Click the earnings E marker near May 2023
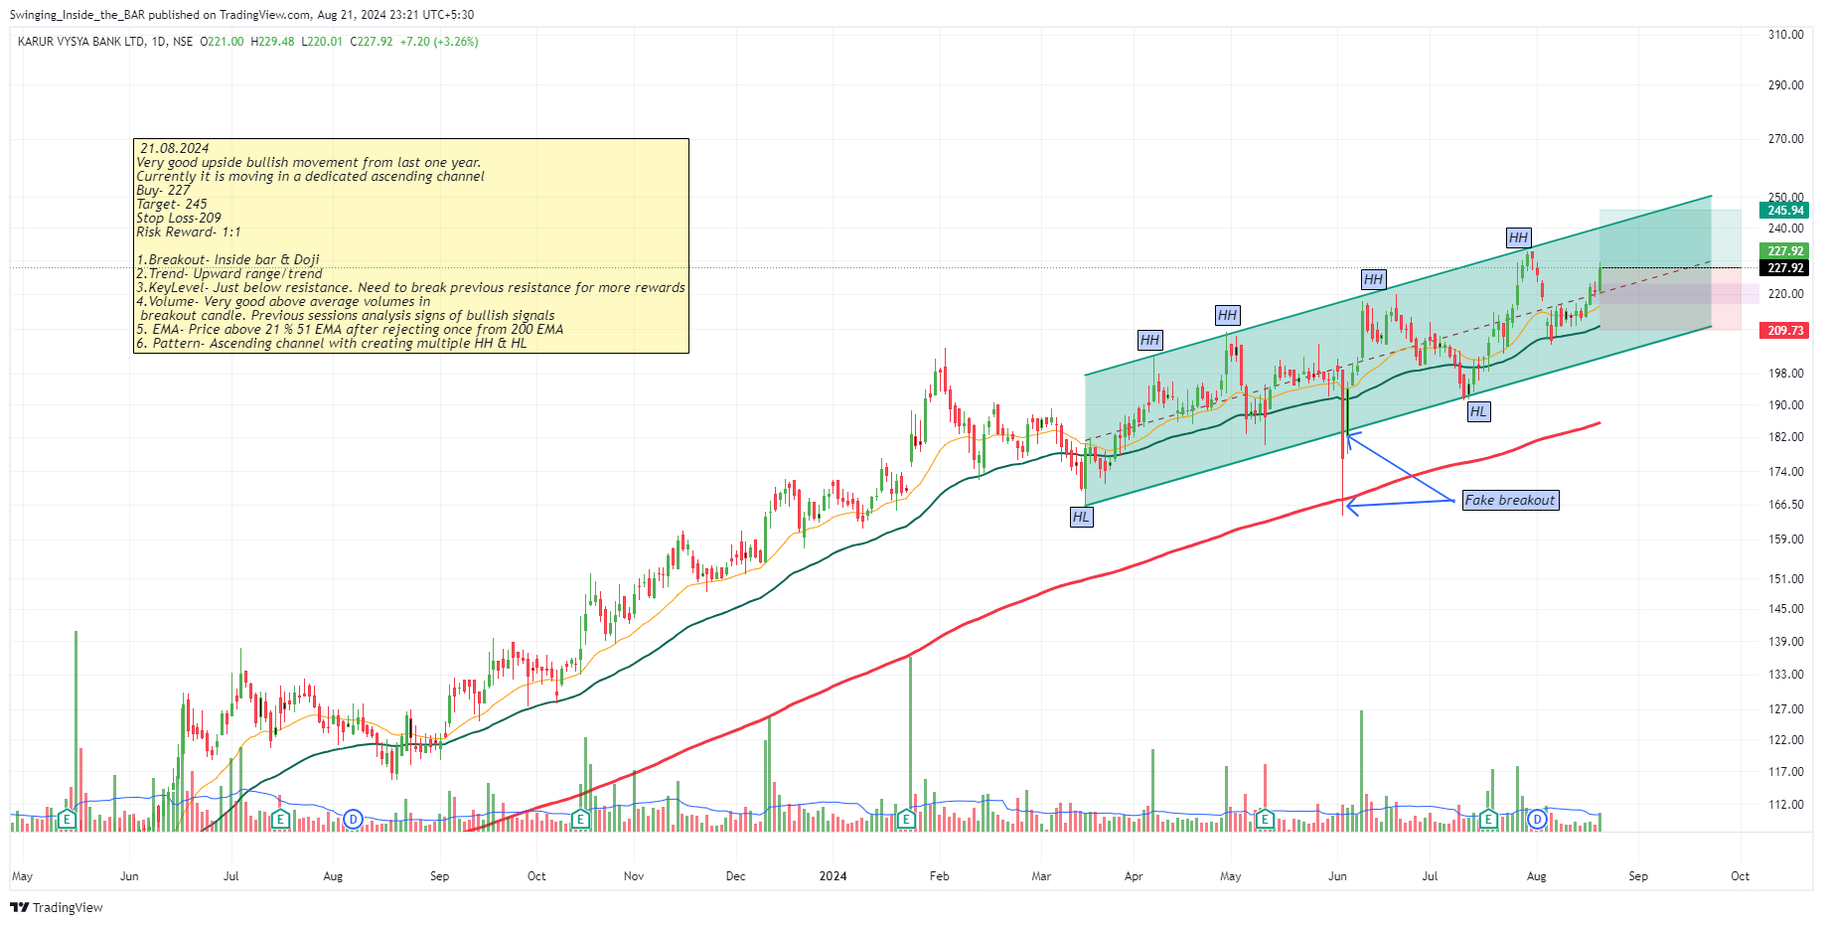Image resolution: width=1823 pixels, height=925 pixels. [67, 820]
